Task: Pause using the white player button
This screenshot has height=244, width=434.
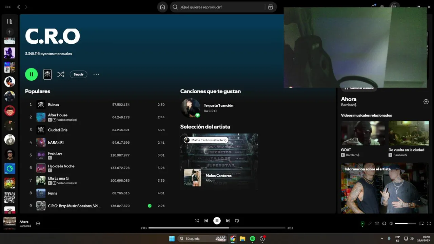Action: pos(217,221)
